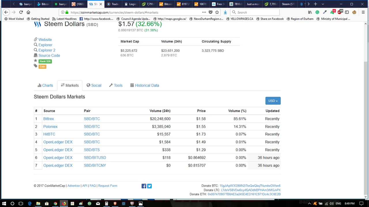Open the Windows Start menu
Image resolution: width=369 pixels, height=207 pixels.
[4, 204]
